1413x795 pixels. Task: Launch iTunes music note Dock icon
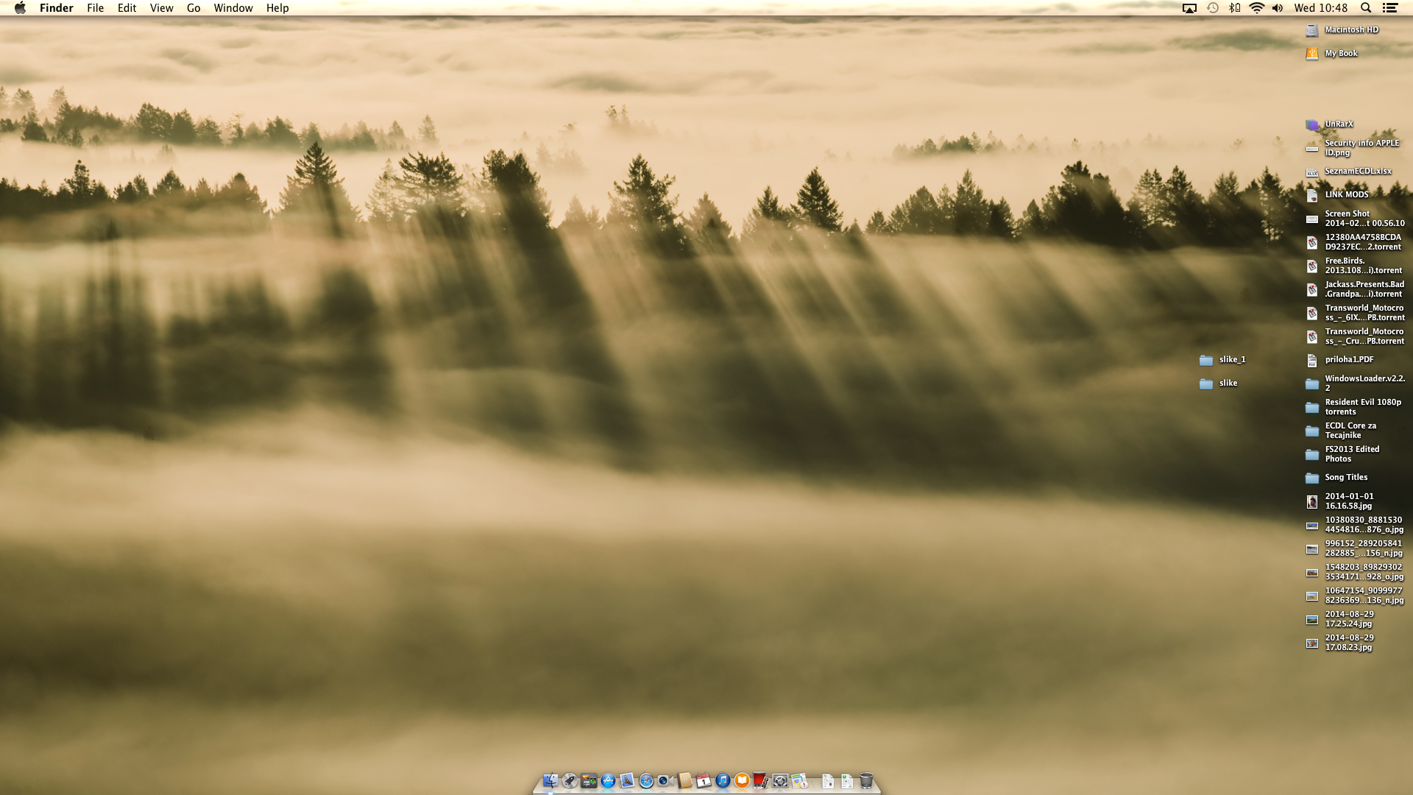tap(723, 781)
